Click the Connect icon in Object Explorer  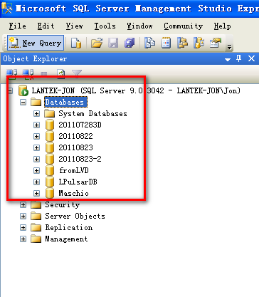(x=11, y=73)
